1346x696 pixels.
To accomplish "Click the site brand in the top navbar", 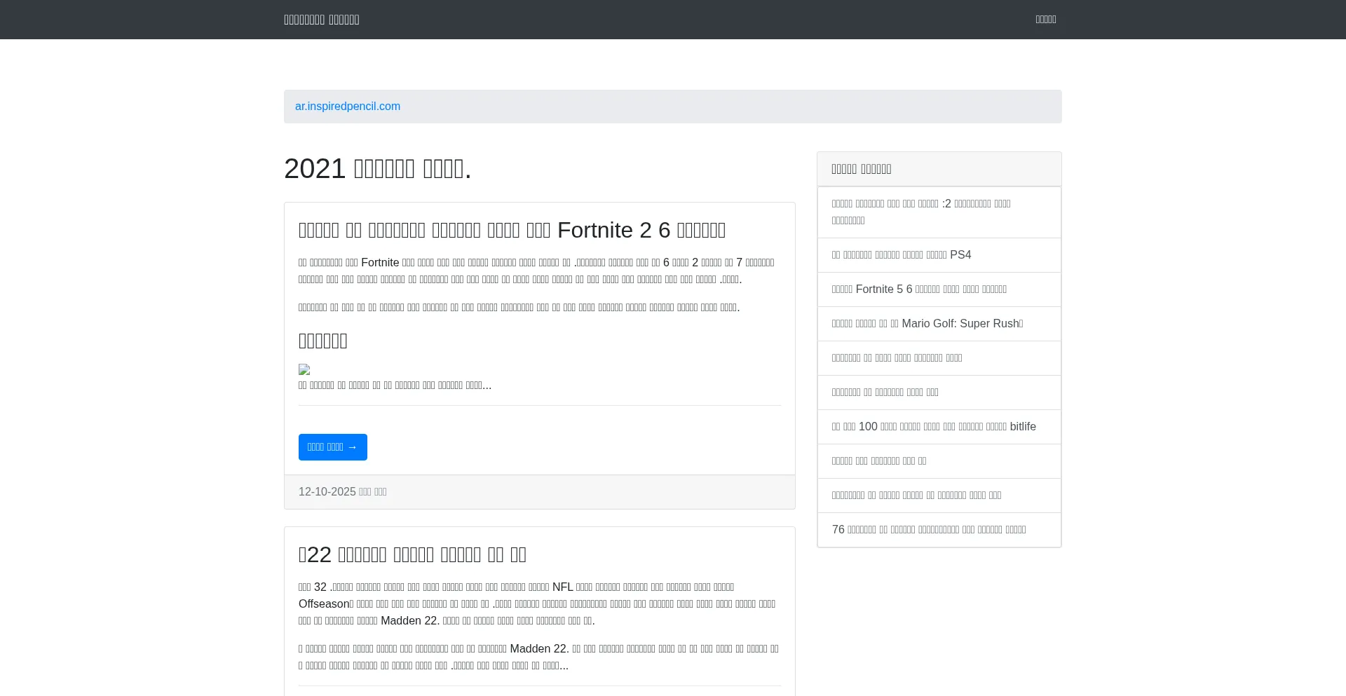I will point(321,20).
